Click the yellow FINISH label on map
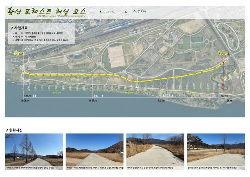The image size is (250, 177). pos(223,53)
